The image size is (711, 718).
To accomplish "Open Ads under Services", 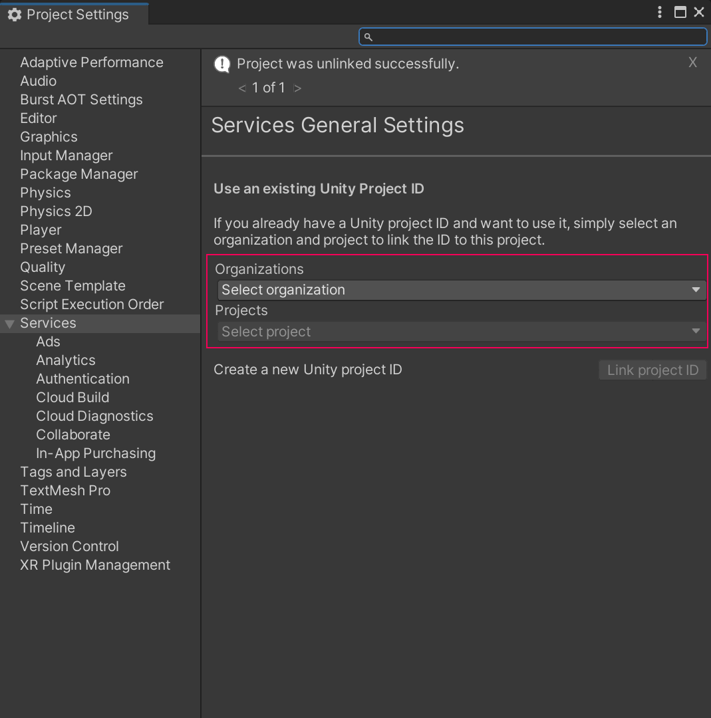I will click(48, 342).
